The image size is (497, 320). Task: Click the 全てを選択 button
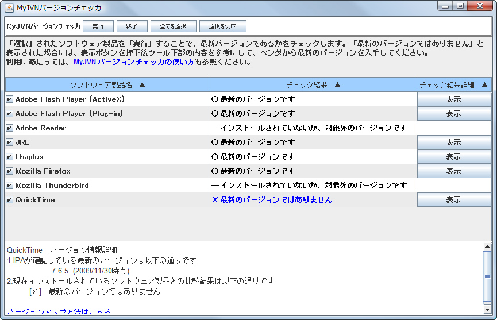point(173,26)
